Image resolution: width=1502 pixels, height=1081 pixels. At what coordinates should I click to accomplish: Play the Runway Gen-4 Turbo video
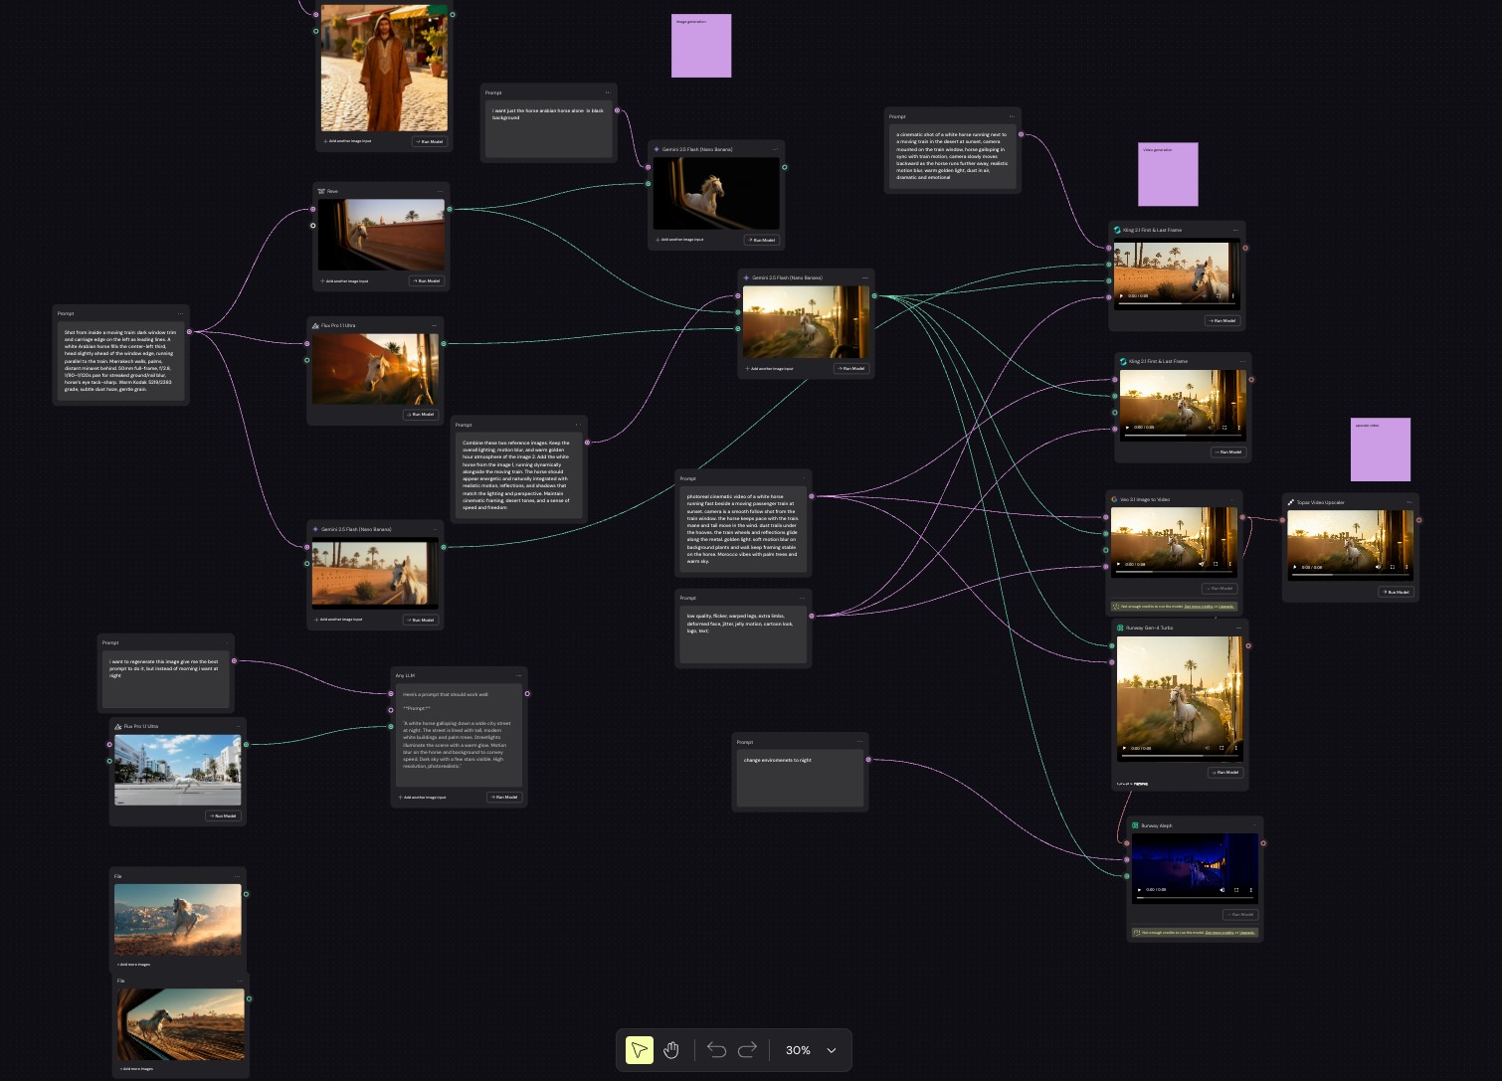pyautogui.click(x=1125, y=748)
